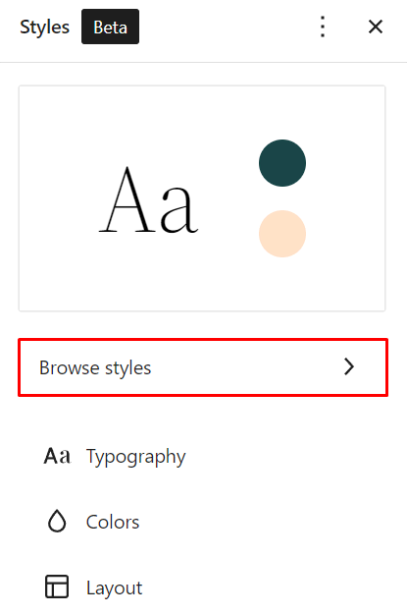Click the lowercase a in the preview
The image size is (407, 615).
pos(179,208)
